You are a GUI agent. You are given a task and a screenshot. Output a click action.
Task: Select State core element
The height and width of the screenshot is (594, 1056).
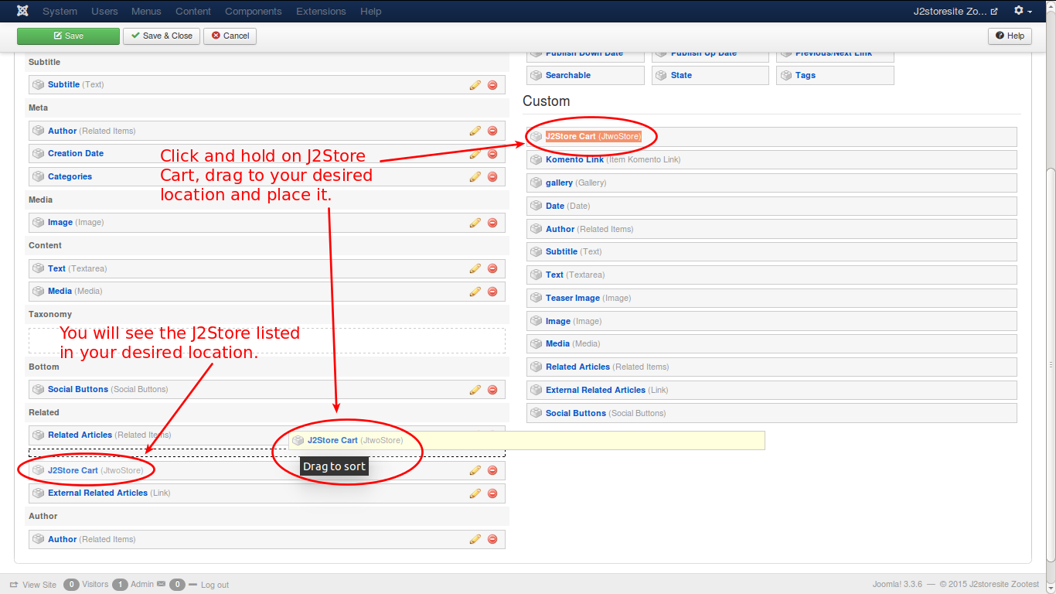710,75
